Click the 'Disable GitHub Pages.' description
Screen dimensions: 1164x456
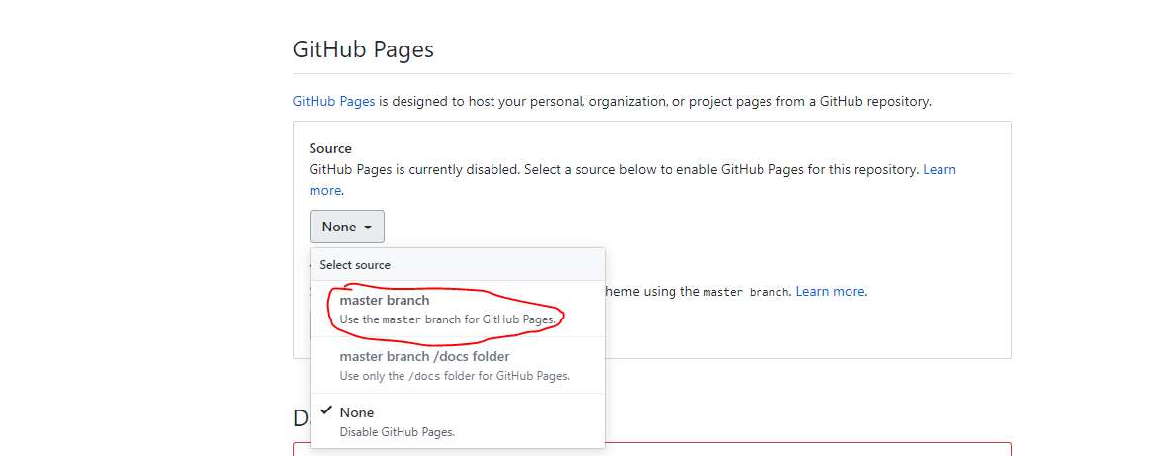397,431
